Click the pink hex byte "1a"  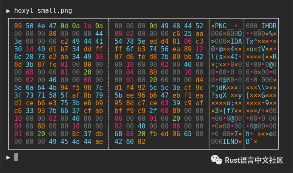click(88, 26)
